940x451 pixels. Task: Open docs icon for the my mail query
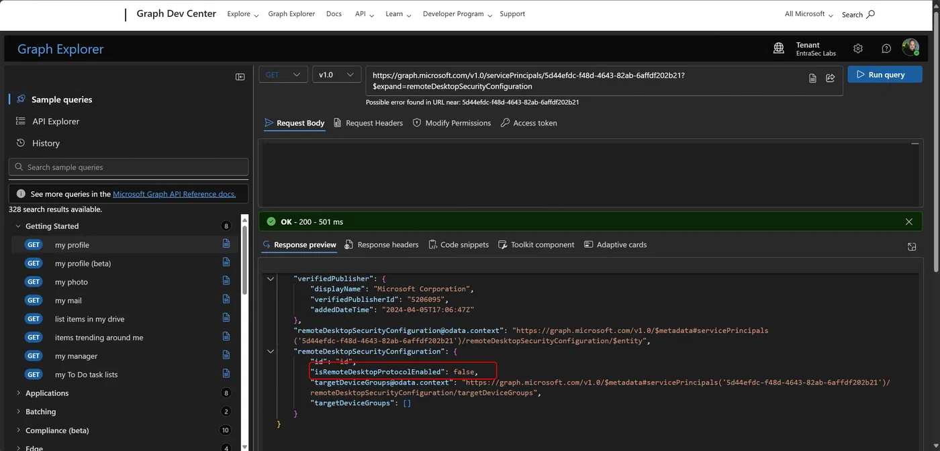(226, 300)
